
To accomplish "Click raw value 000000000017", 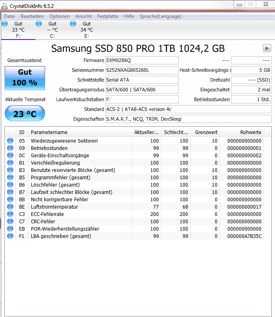I will click(244, 207).
